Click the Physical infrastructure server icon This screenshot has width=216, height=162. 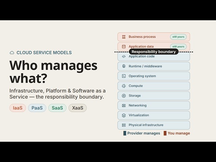124,125
